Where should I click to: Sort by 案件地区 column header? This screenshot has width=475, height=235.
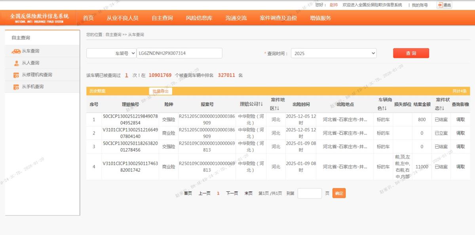278,104
